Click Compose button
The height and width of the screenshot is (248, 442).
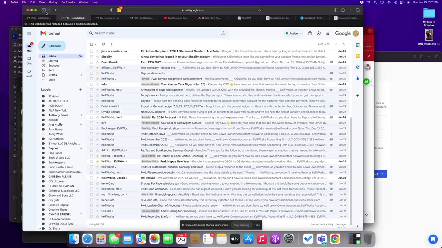[x=52, y=46]
